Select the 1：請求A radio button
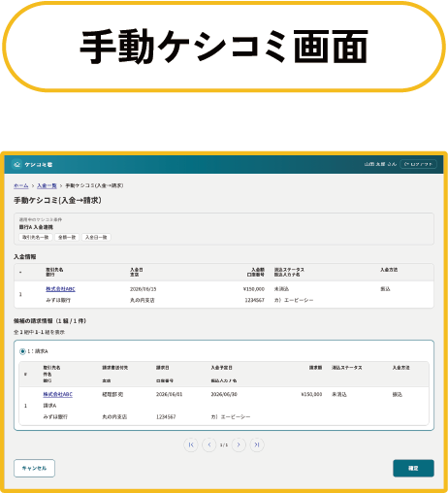The image size is (448, 493). (x=22, y=351)
